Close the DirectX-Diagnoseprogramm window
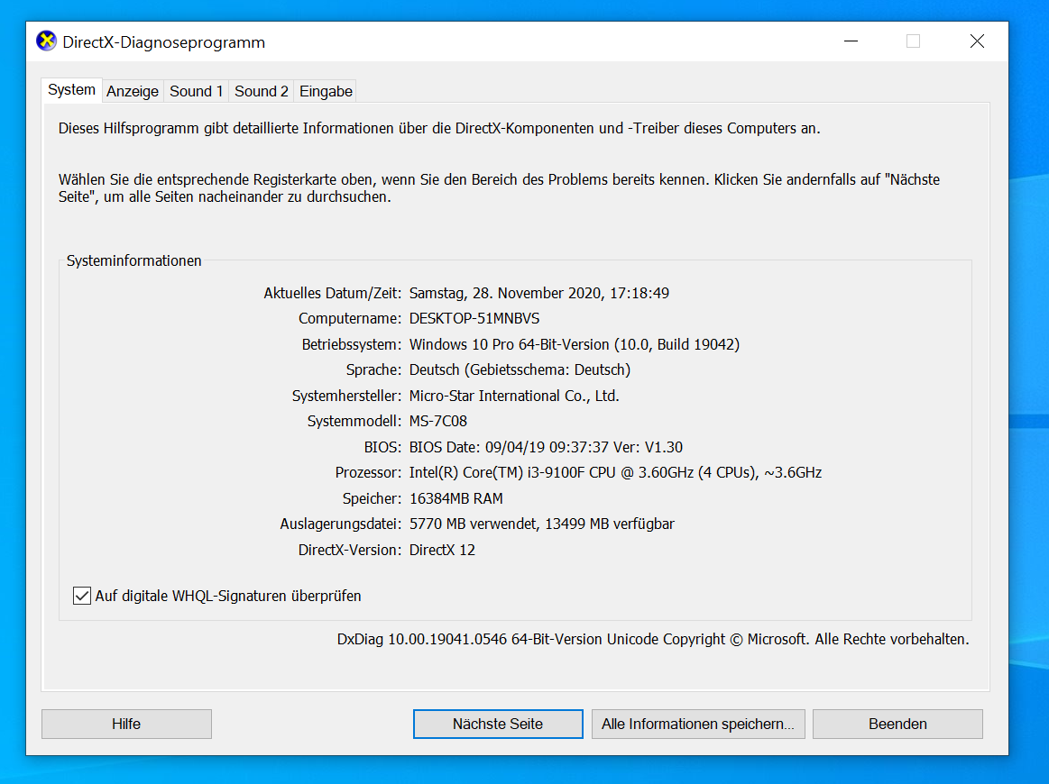The width and height of the screenshot is (1049, 784). (x=977, y=41)
